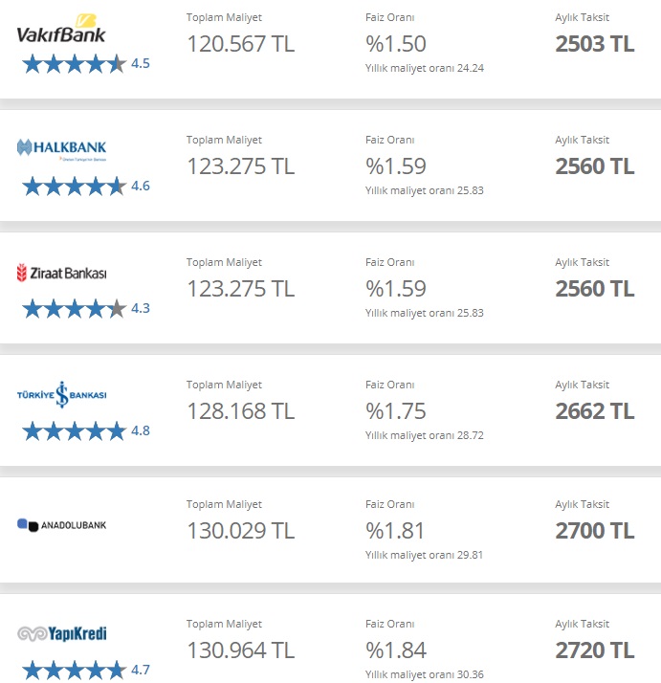The image size is (661, 683).
Task: Select the Türkiye İş Bankası logo
Action: (x=61, y=394)
